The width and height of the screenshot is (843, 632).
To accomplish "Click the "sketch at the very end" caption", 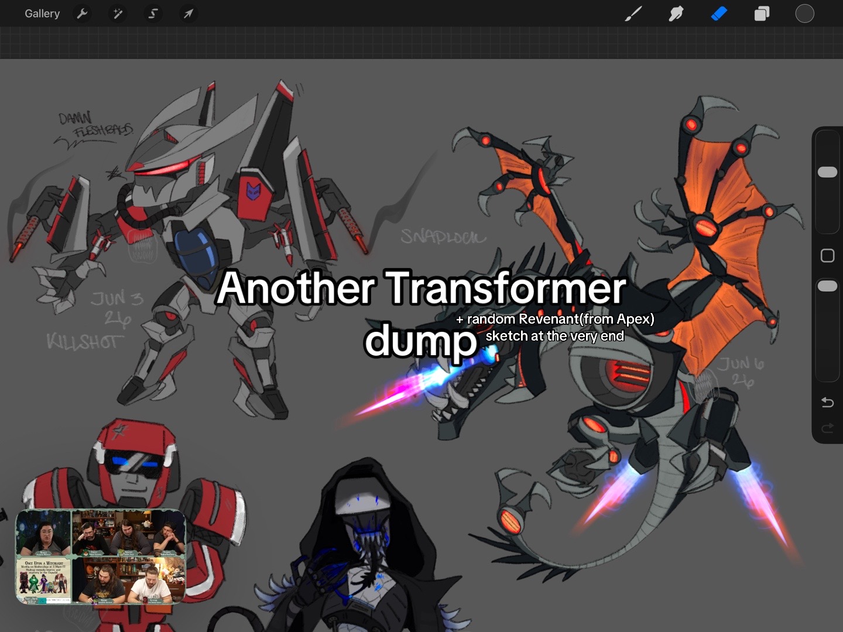I will (555, 336).
